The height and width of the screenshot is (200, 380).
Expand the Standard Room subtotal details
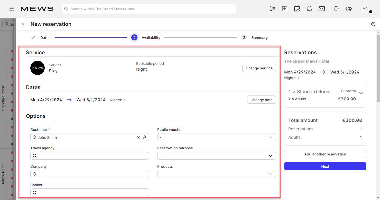coord(361,93)
